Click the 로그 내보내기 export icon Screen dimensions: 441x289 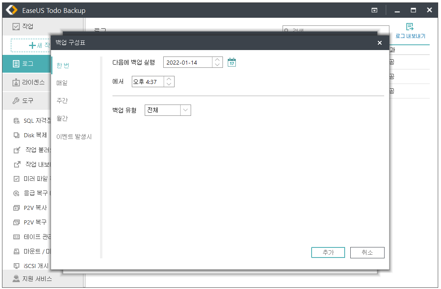click(409, 27)
